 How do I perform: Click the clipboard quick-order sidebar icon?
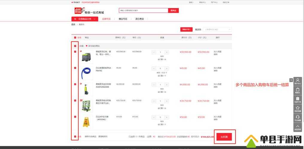click(x=298, y=100)
